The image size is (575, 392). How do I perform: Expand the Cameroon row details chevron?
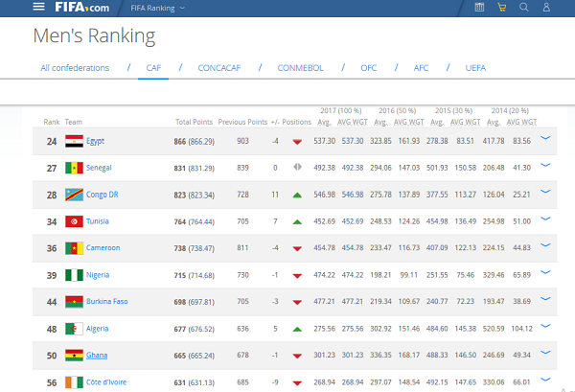point(545,245)
